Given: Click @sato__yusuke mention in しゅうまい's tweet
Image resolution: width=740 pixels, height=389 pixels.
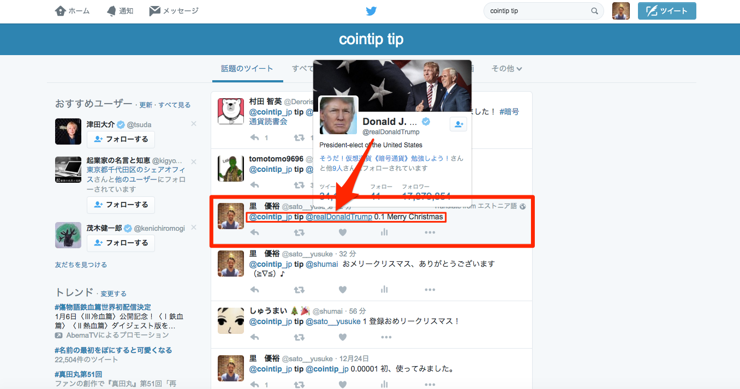Looking at the screenshot, I should (333, 321).
